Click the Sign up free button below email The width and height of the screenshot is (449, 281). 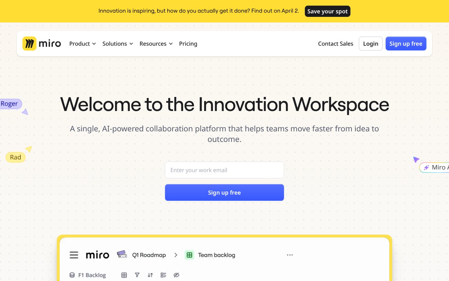point(224,192)
